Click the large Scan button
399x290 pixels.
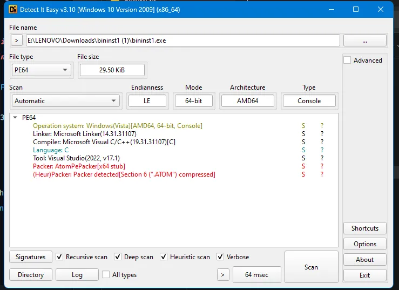(311, 267)
